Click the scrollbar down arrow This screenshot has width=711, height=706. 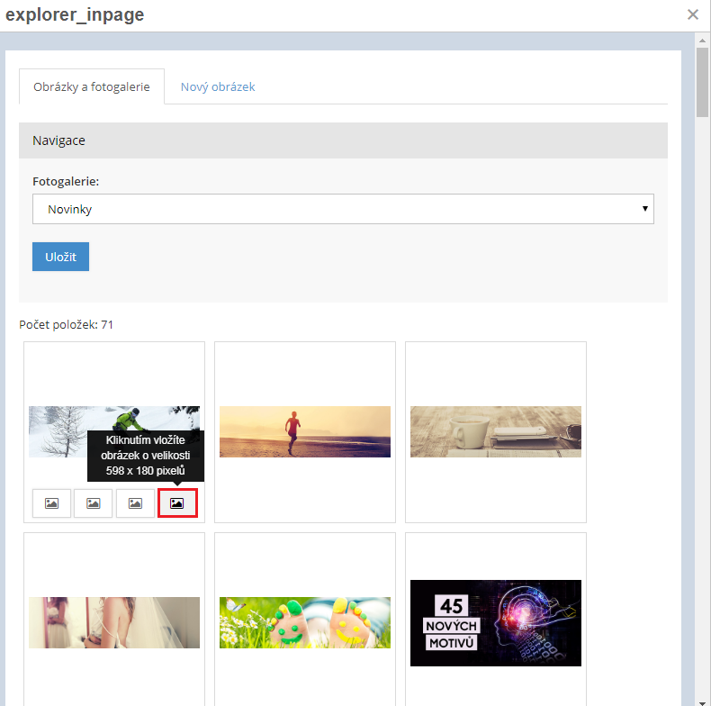click(x=702, y=699)
